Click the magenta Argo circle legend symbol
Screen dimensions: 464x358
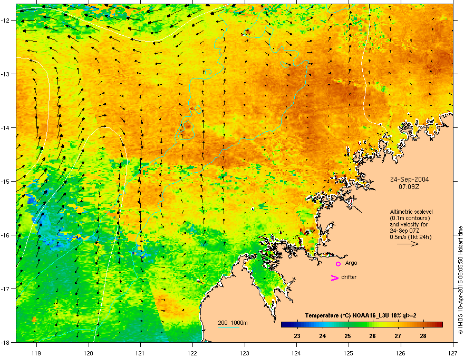click(338, 264)
